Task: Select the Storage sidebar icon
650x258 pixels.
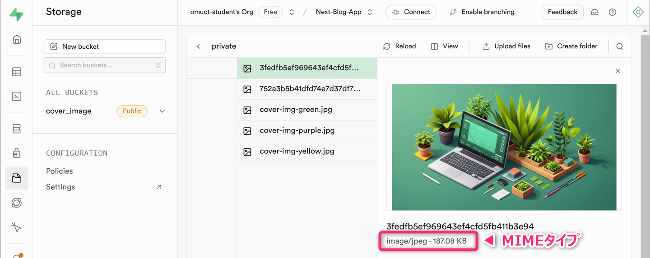Action: 17,178
